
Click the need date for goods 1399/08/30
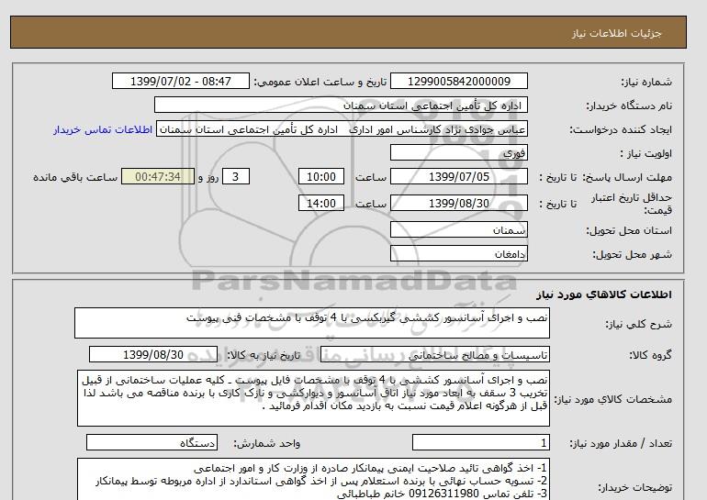(x=153, y=354)
